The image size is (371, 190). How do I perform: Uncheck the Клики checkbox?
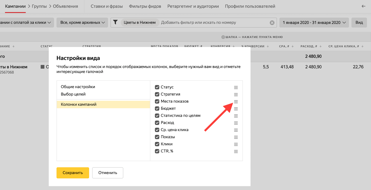(157, 144)
